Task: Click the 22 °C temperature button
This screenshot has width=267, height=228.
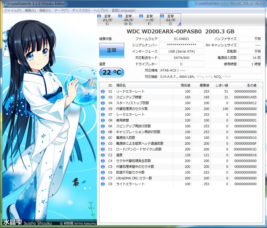Action: tap(111, 72)
